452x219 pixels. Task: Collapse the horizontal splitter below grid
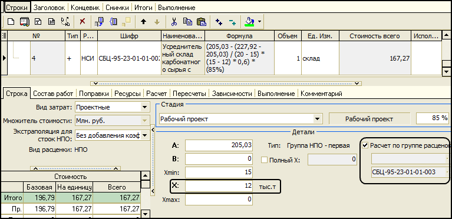(226, 84)
